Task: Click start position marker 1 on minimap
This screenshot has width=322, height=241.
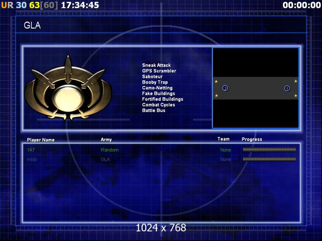Action: point(287,88)
